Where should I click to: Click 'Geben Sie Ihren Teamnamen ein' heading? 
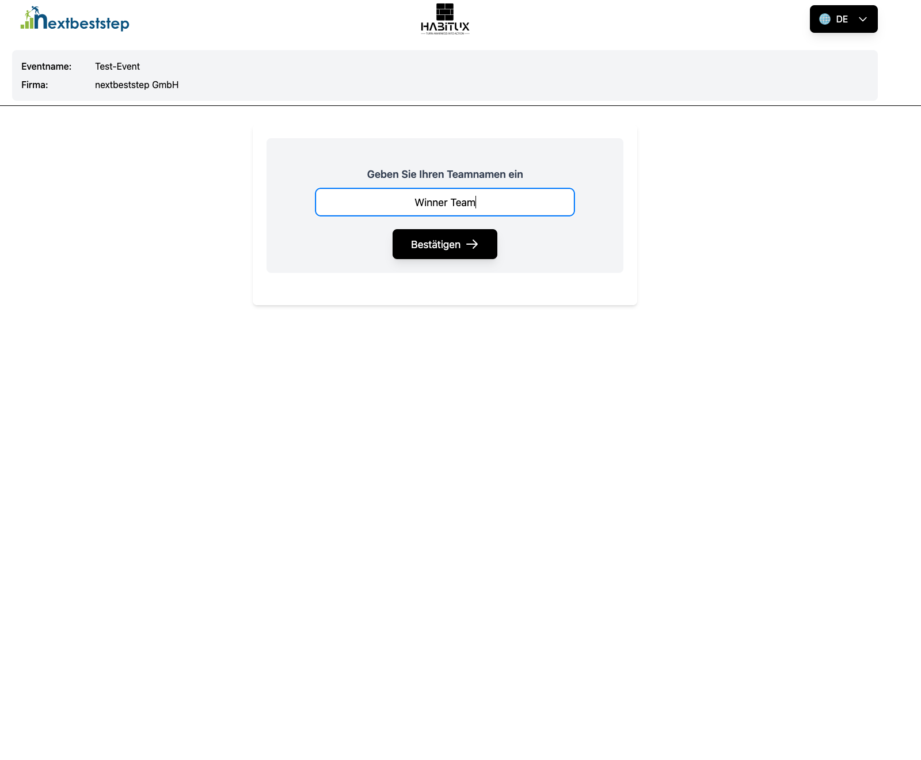point(445,174)
